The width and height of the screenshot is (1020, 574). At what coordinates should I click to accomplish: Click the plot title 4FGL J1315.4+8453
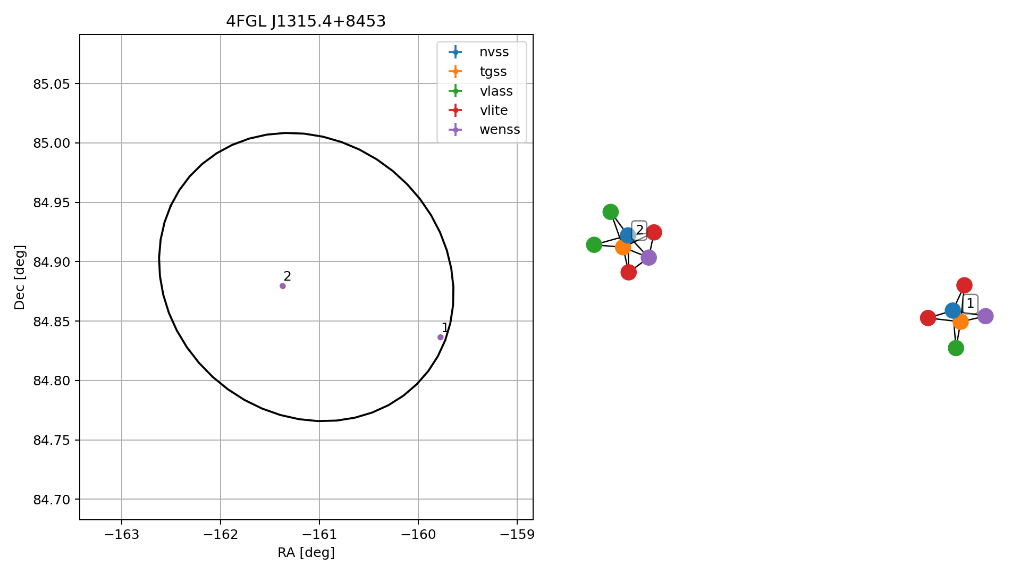[x=306, y=21]
